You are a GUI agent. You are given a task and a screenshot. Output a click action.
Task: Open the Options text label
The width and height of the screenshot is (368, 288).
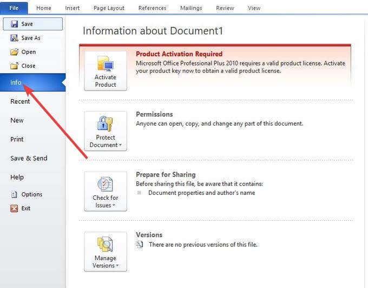coord(32,194)
